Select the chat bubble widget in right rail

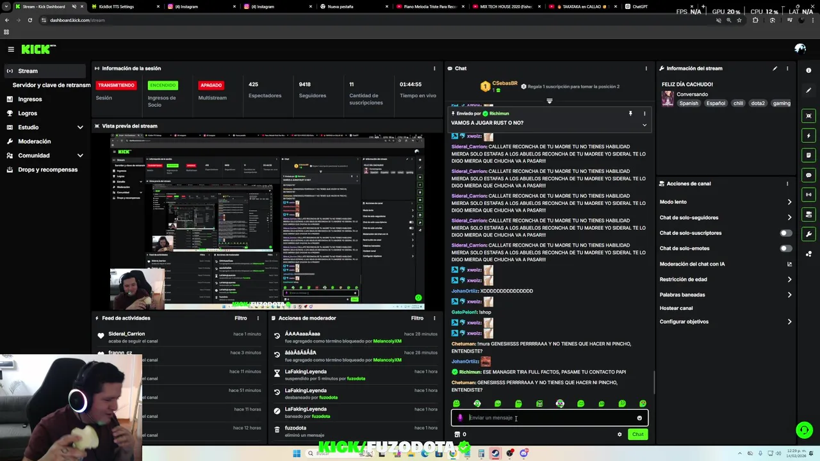808,175
